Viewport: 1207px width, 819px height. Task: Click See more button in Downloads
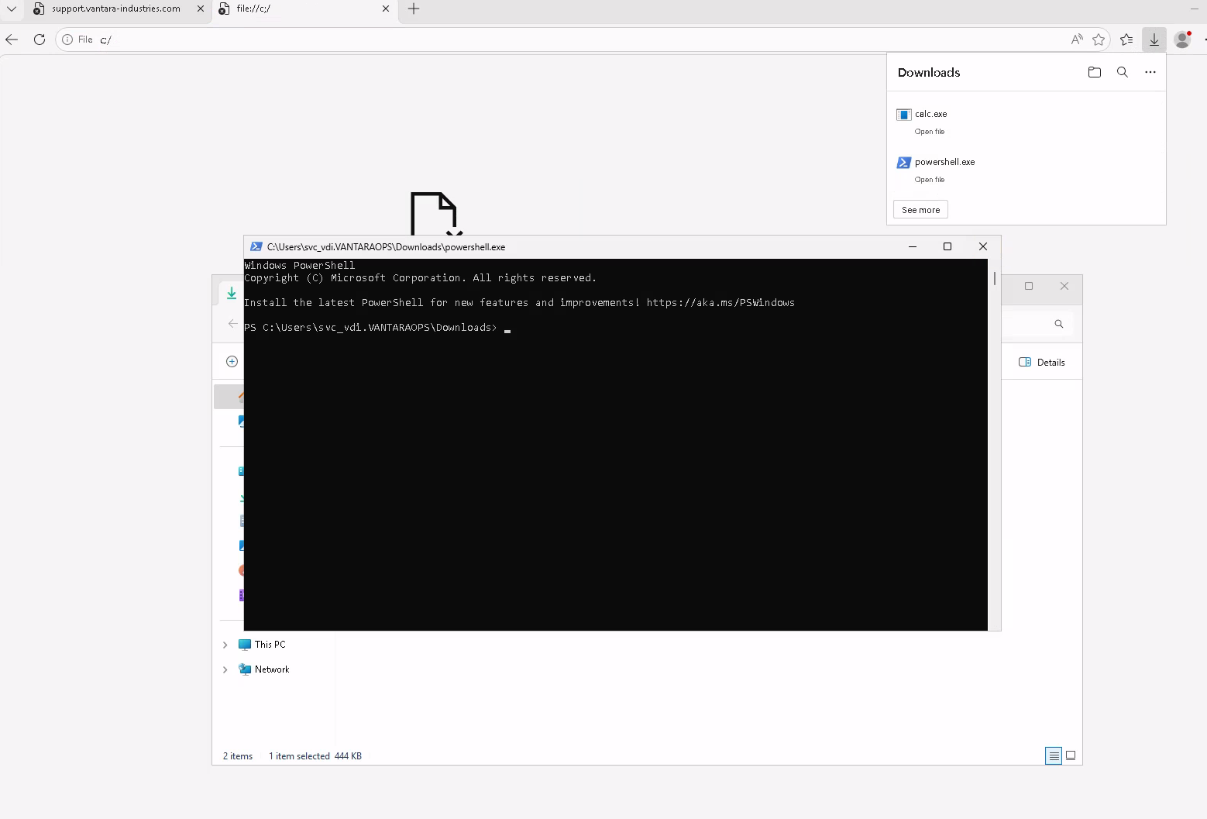[x=920, y=210]
